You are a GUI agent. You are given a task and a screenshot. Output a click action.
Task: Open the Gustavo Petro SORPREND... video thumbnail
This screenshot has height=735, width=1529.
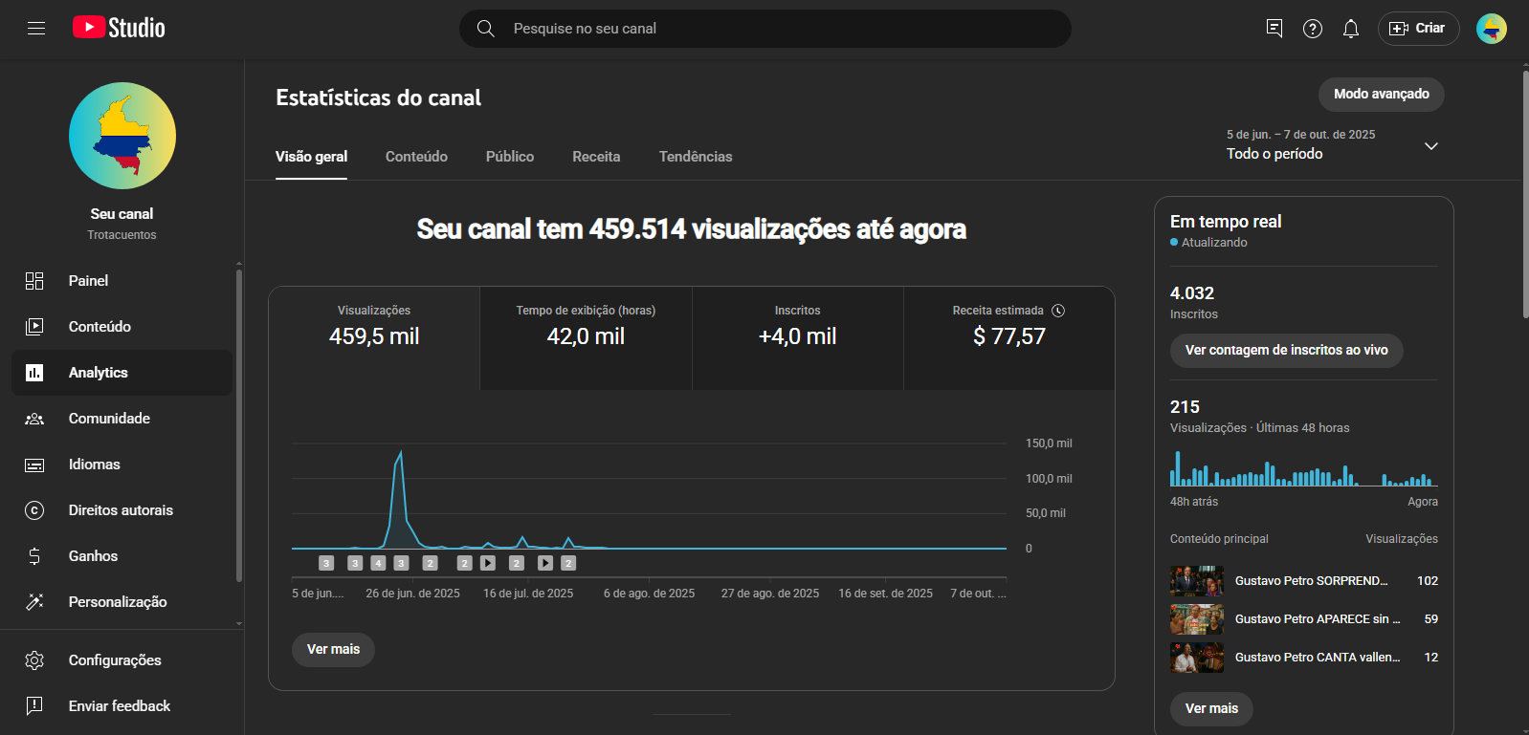pos(1197,581)
